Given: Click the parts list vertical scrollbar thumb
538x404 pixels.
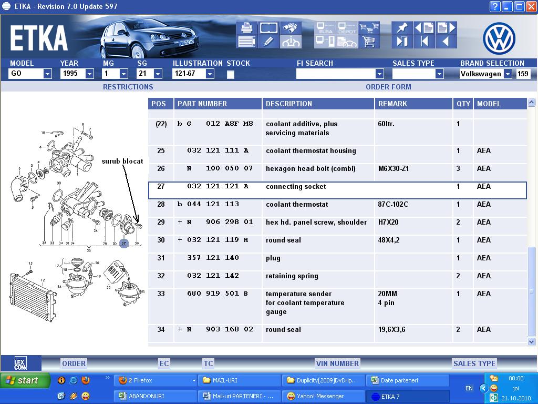Looking at the screenshot, I should pos(531,291).
